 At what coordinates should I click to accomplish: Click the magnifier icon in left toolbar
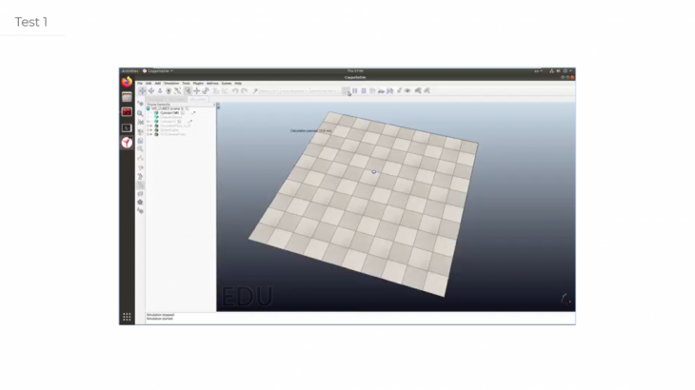point(140,113)
